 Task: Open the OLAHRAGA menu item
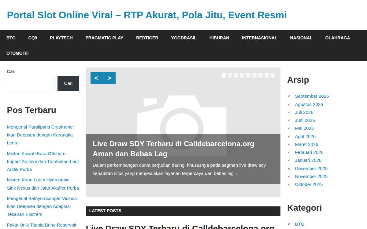[x=338, y=38]
